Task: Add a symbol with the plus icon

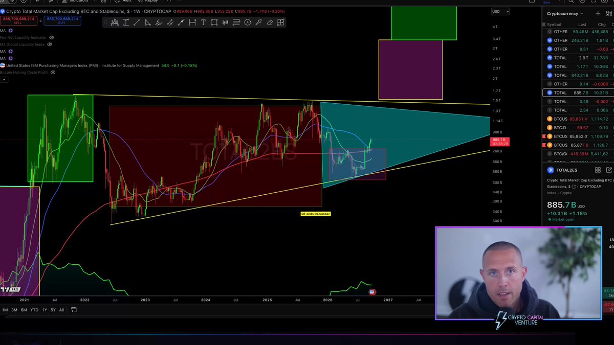Action: [598, 13]
